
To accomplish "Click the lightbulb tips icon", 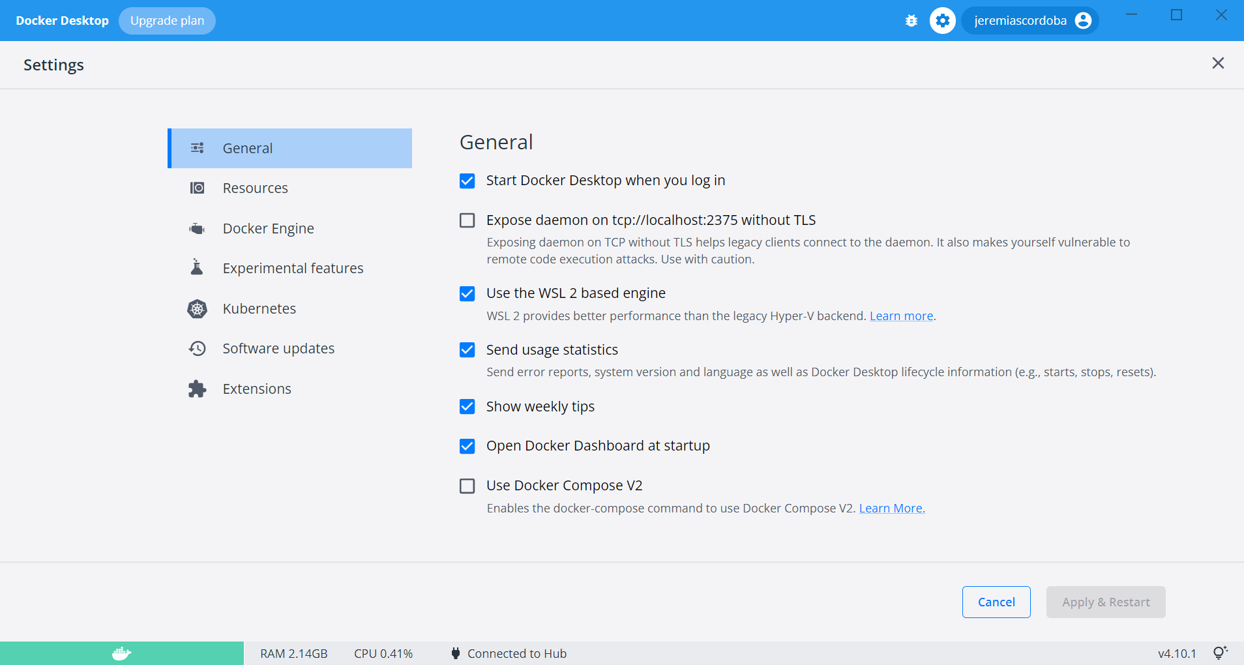I will (1221, 653).
